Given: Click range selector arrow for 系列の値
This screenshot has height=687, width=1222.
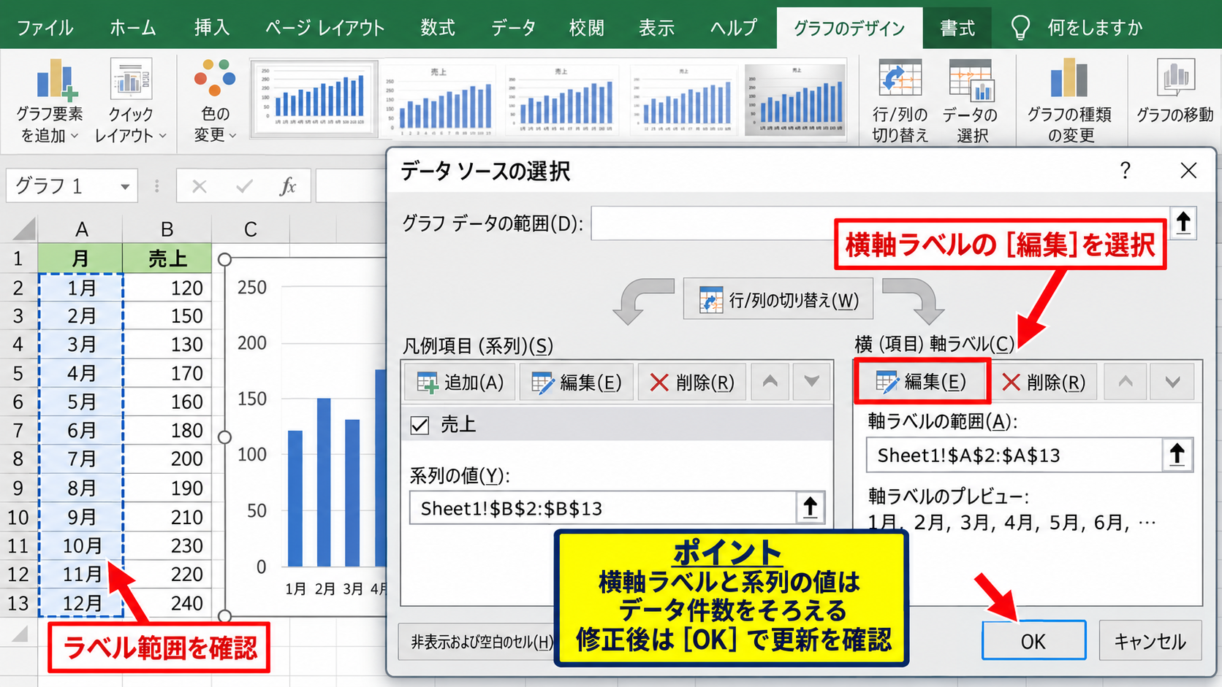Looking at the screenshot, I should click(810, 508).
